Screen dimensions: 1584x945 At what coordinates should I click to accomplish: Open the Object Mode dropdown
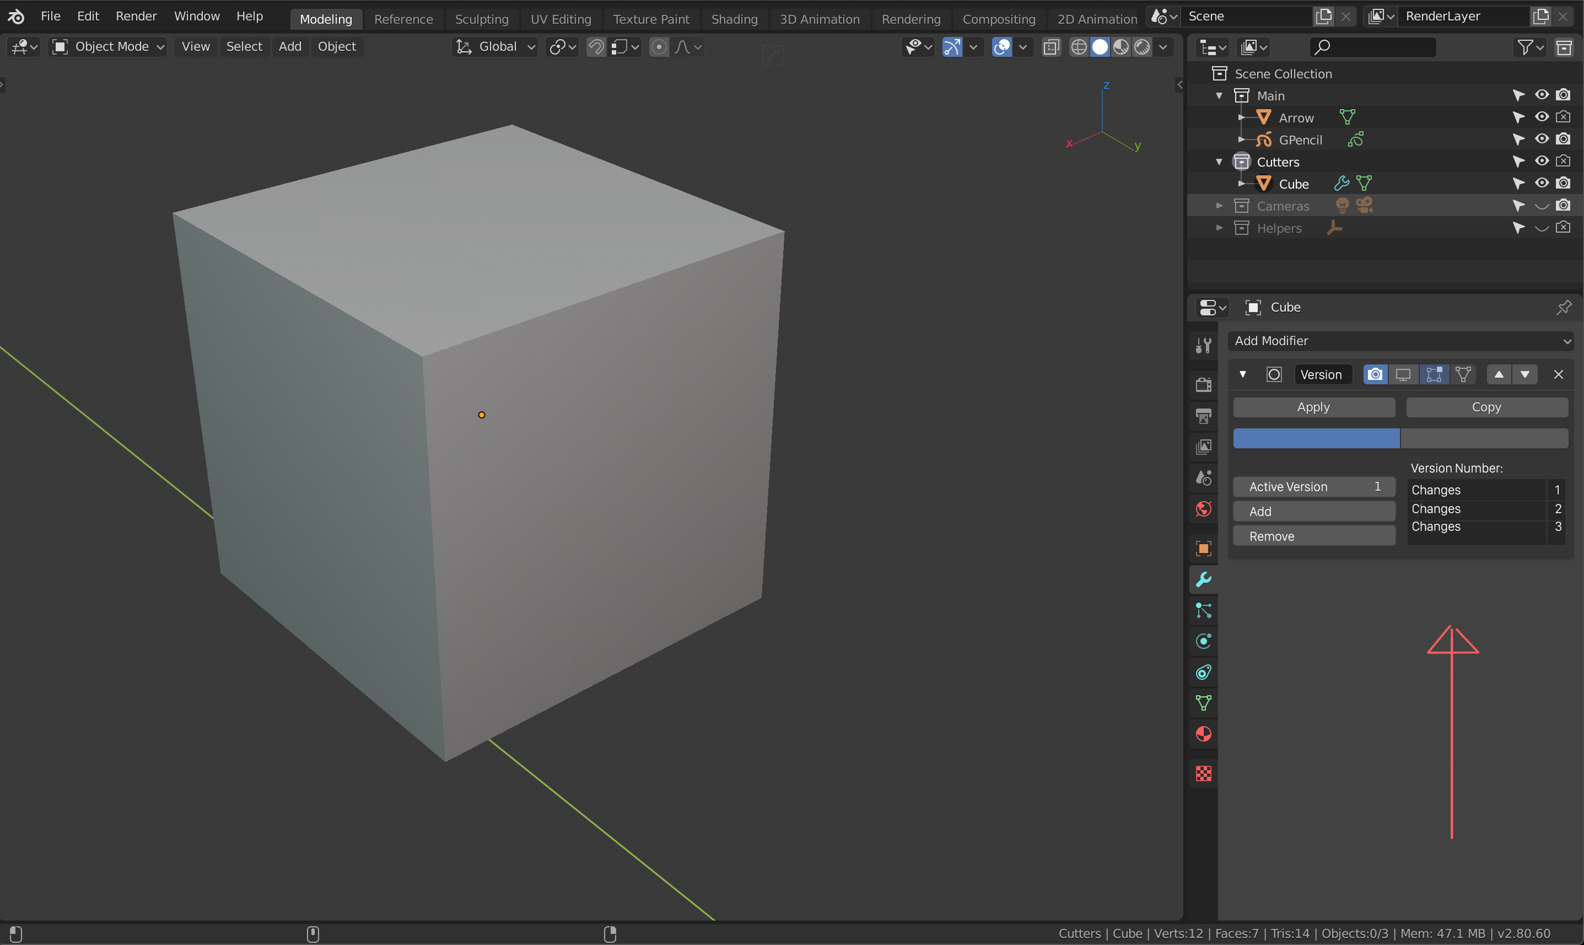click(x=108, y=46)
